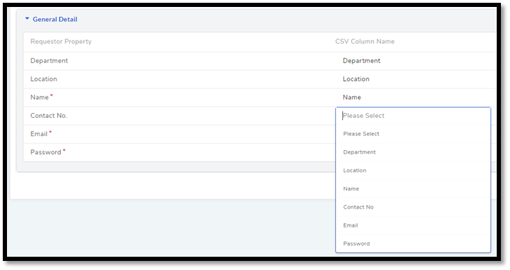This screenshot has width=510, height=270.
Task: Select the Location property row label
Action: pyautogui.click(x=43, y=79)
